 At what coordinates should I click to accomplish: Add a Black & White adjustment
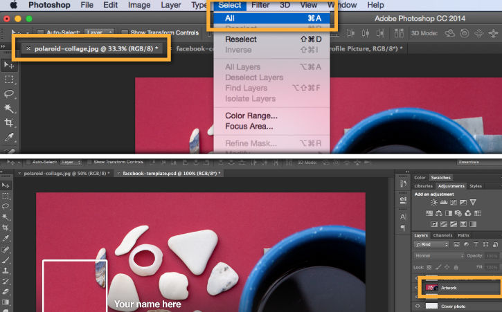[x=449, y=213]
